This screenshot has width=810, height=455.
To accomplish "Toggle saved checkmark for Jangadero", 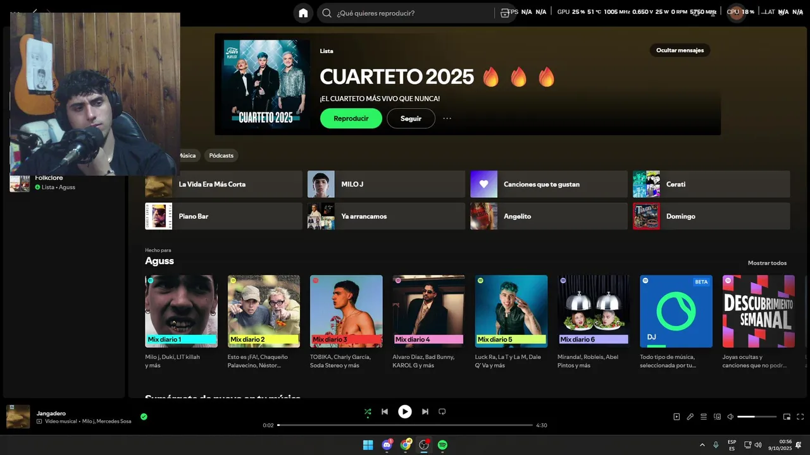I will tap(144, 416).
